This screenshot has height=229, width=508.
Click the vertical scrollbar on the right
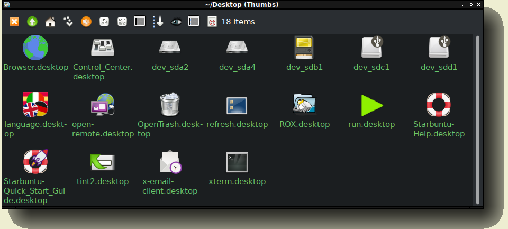(478, 120)
